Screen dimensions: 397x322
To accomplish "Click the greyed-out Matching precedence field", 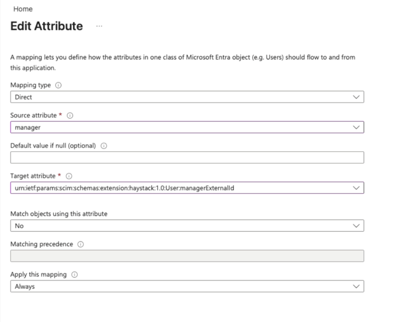I will 187,256.
